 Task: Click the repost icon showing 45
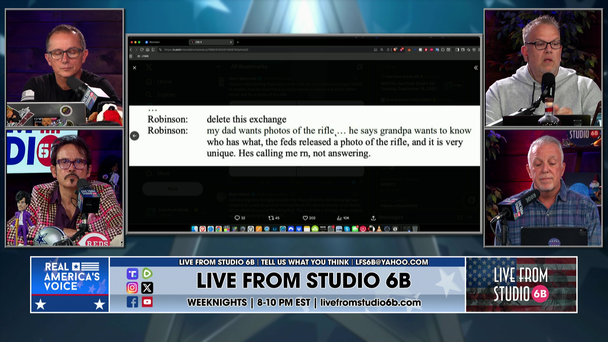pos(274,218)
